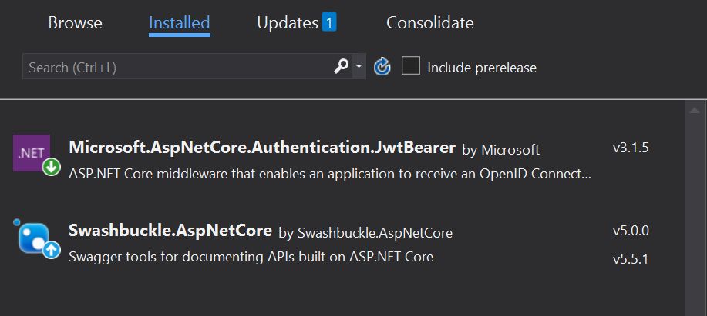Click the green installed arrow badge
Image resolution: width=707 pixels, height=316 pixels.
click(52, 168)
